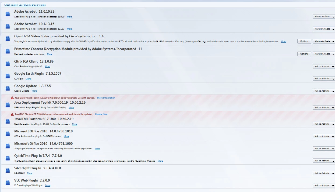Click the Microsoft Office 2010 14.0.4761.1000 icon
This screenshot has width=335, height=192.
click(x=8, y=146)
